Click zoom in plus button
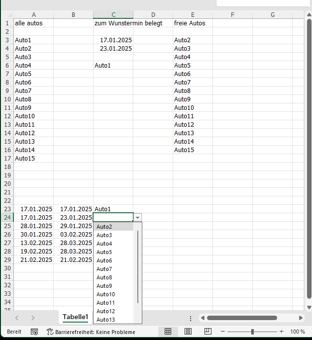The width and height of the screenshot is (312, 340). (x=281, y=332)
